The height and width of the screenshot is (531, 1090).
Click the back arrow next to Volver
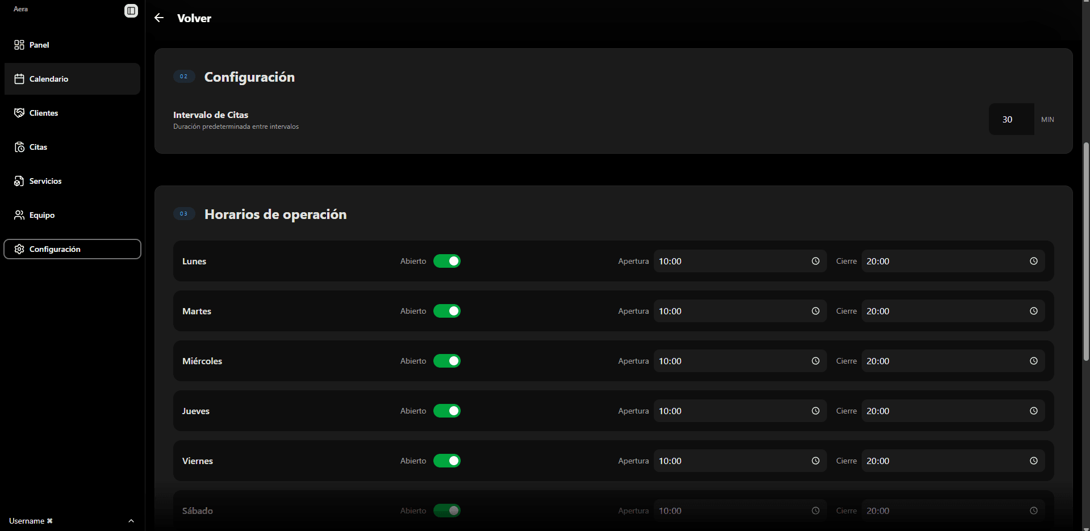pyautogui.click(x=159, y=18)
